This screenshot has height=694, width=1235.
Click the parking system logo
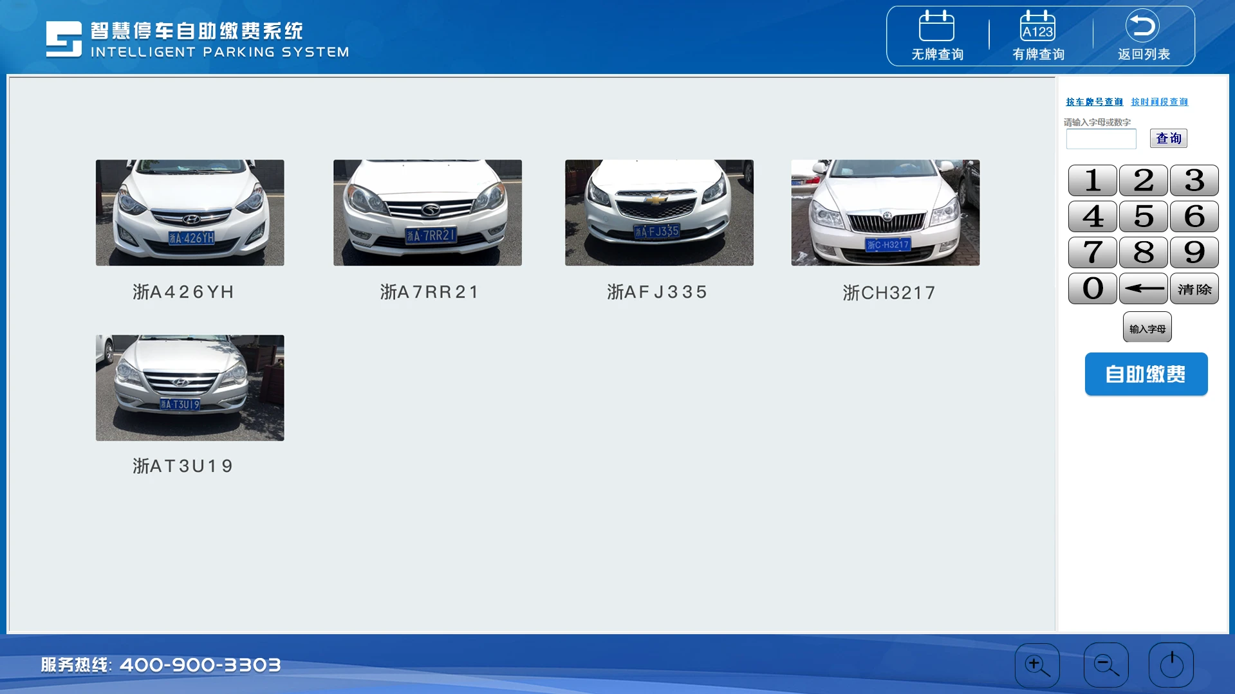coord(64,39)
